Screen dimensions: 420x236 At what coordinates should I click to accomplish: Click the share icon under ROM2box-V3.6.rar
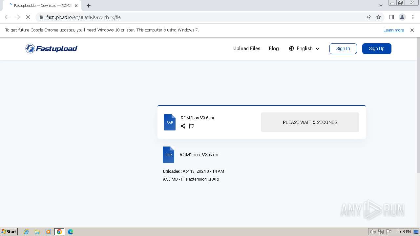click(183, 126)
